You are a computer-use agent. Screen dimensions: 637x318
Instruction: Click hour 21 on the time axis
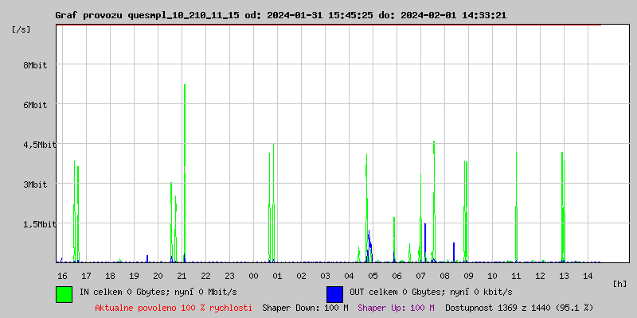tap(182, 275)
